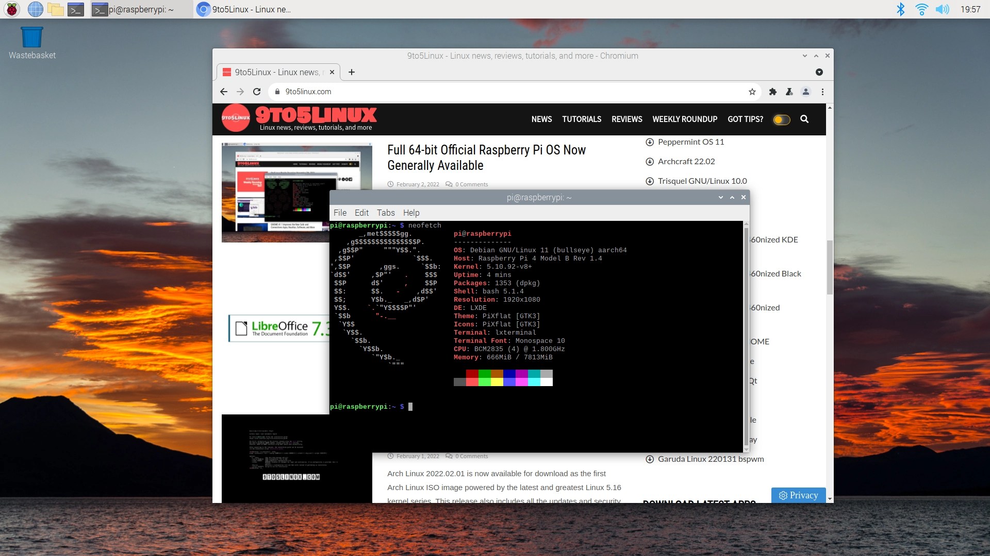Viewport: 990px width, 556px height.
Task: Open the search tabs dropdown arrow
Action: pyautogui.click(x=820, y=72)
